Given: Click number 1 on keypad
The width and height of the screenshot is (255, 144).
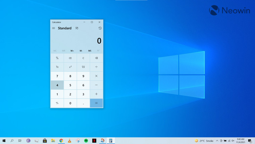Looking at the screenshot, I should click(57, 94).
